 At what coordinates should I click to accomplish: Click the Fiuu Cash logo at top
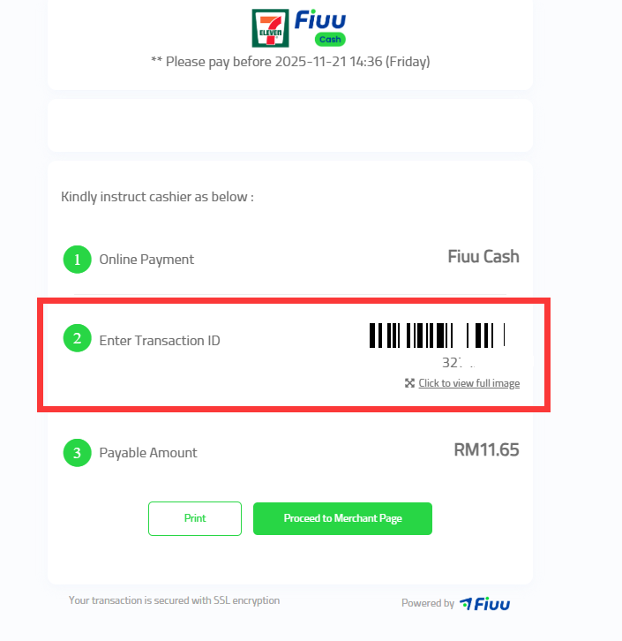(x=320, y=26)
